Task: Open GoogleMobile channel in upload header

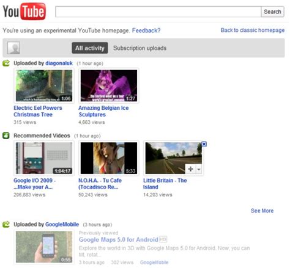Action: (x=62, y=224)
